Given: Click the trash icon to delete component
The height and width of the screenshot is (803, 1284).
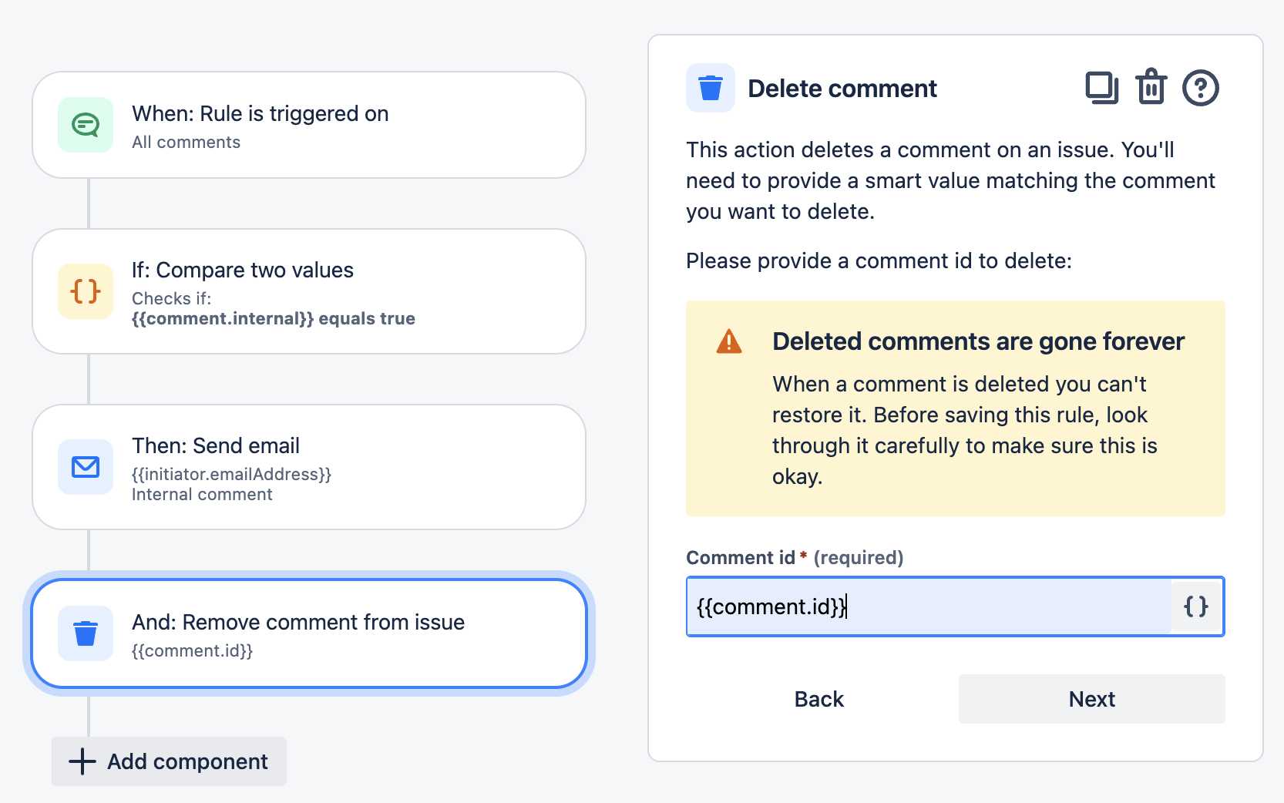Looking at the screenshot, I should pos(1151,87).
